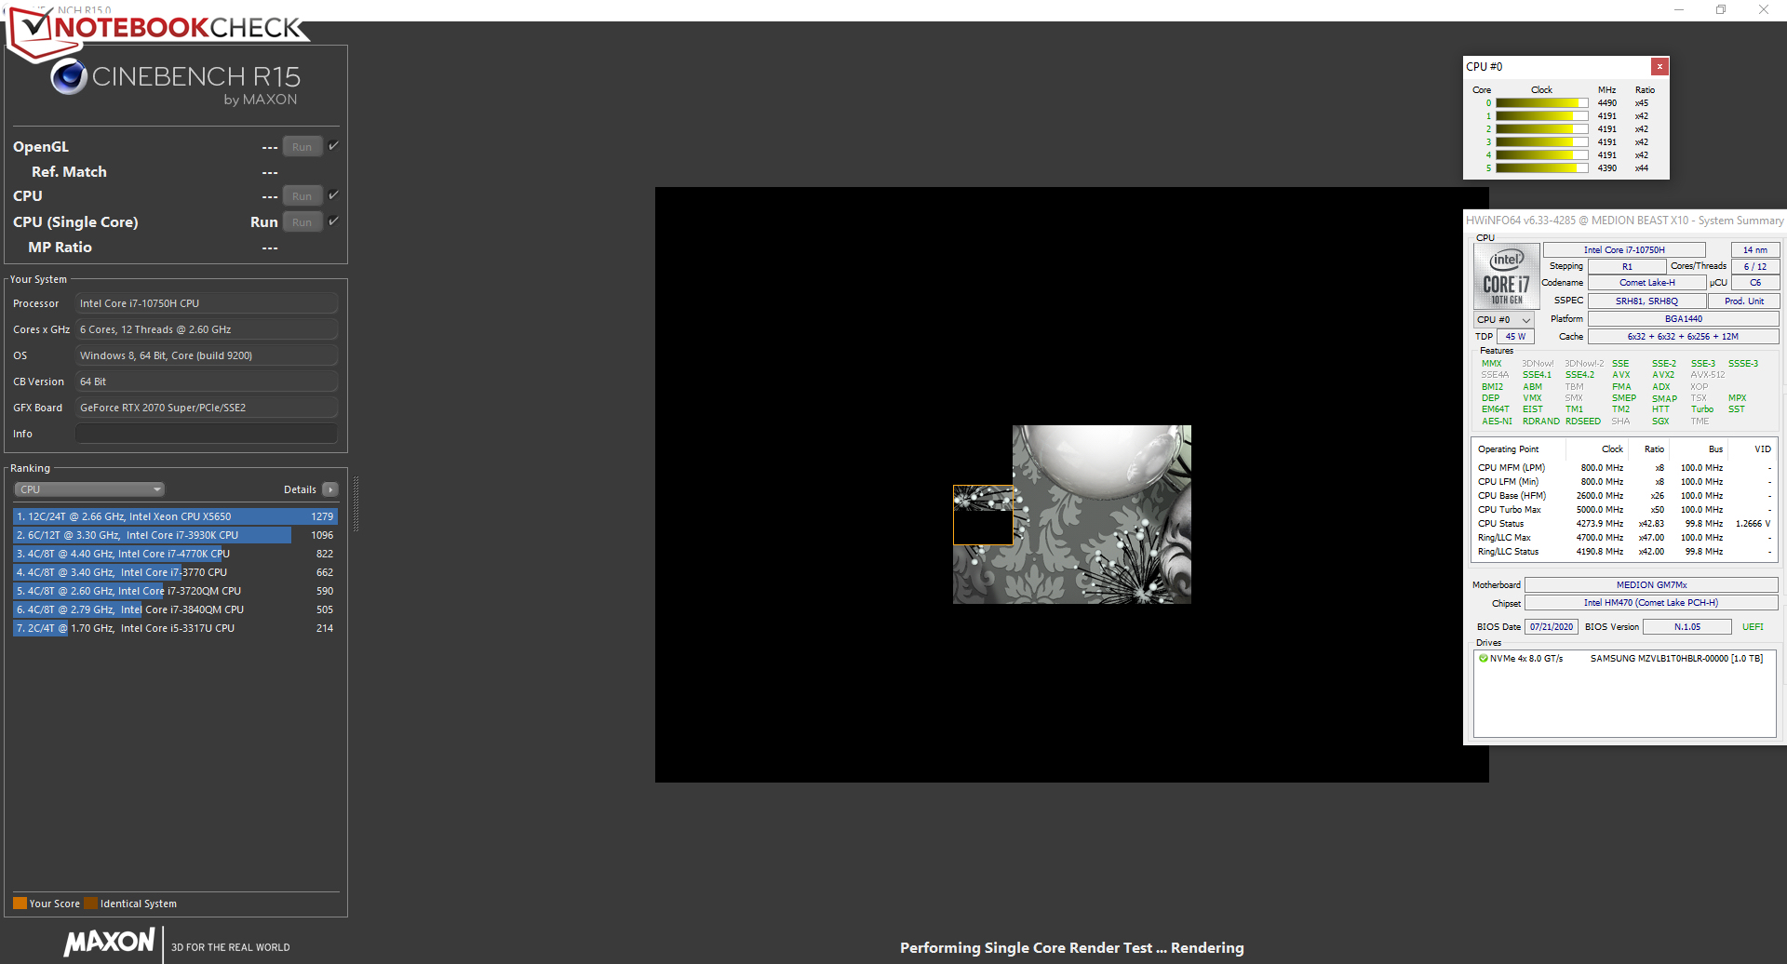The width and height of the screenshot is (1787, 964).
Task: Run the OpenGL benchmark
Action: click(302, 147)
